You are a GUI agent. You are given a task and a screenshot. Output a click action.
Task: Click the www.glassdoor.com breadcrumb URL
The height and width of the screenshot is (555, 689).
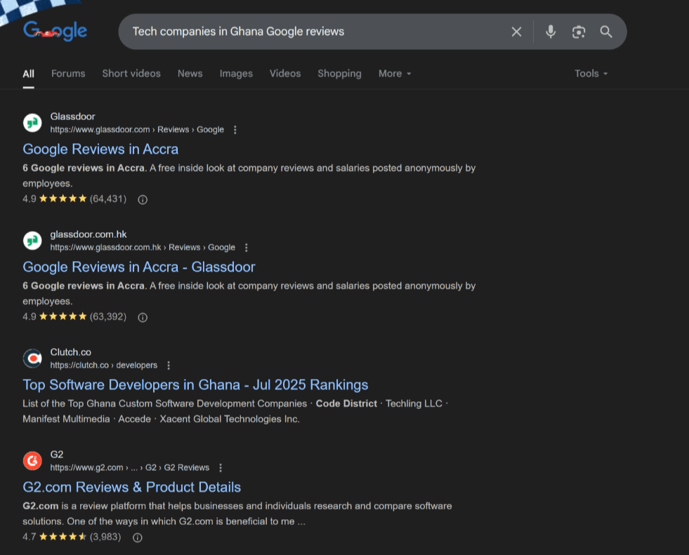point(137,130)
